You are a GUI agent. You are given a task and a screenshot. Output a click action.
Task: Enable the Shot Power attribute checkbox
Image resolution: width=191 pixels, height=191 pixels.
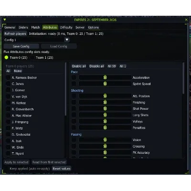coord(74,109)
